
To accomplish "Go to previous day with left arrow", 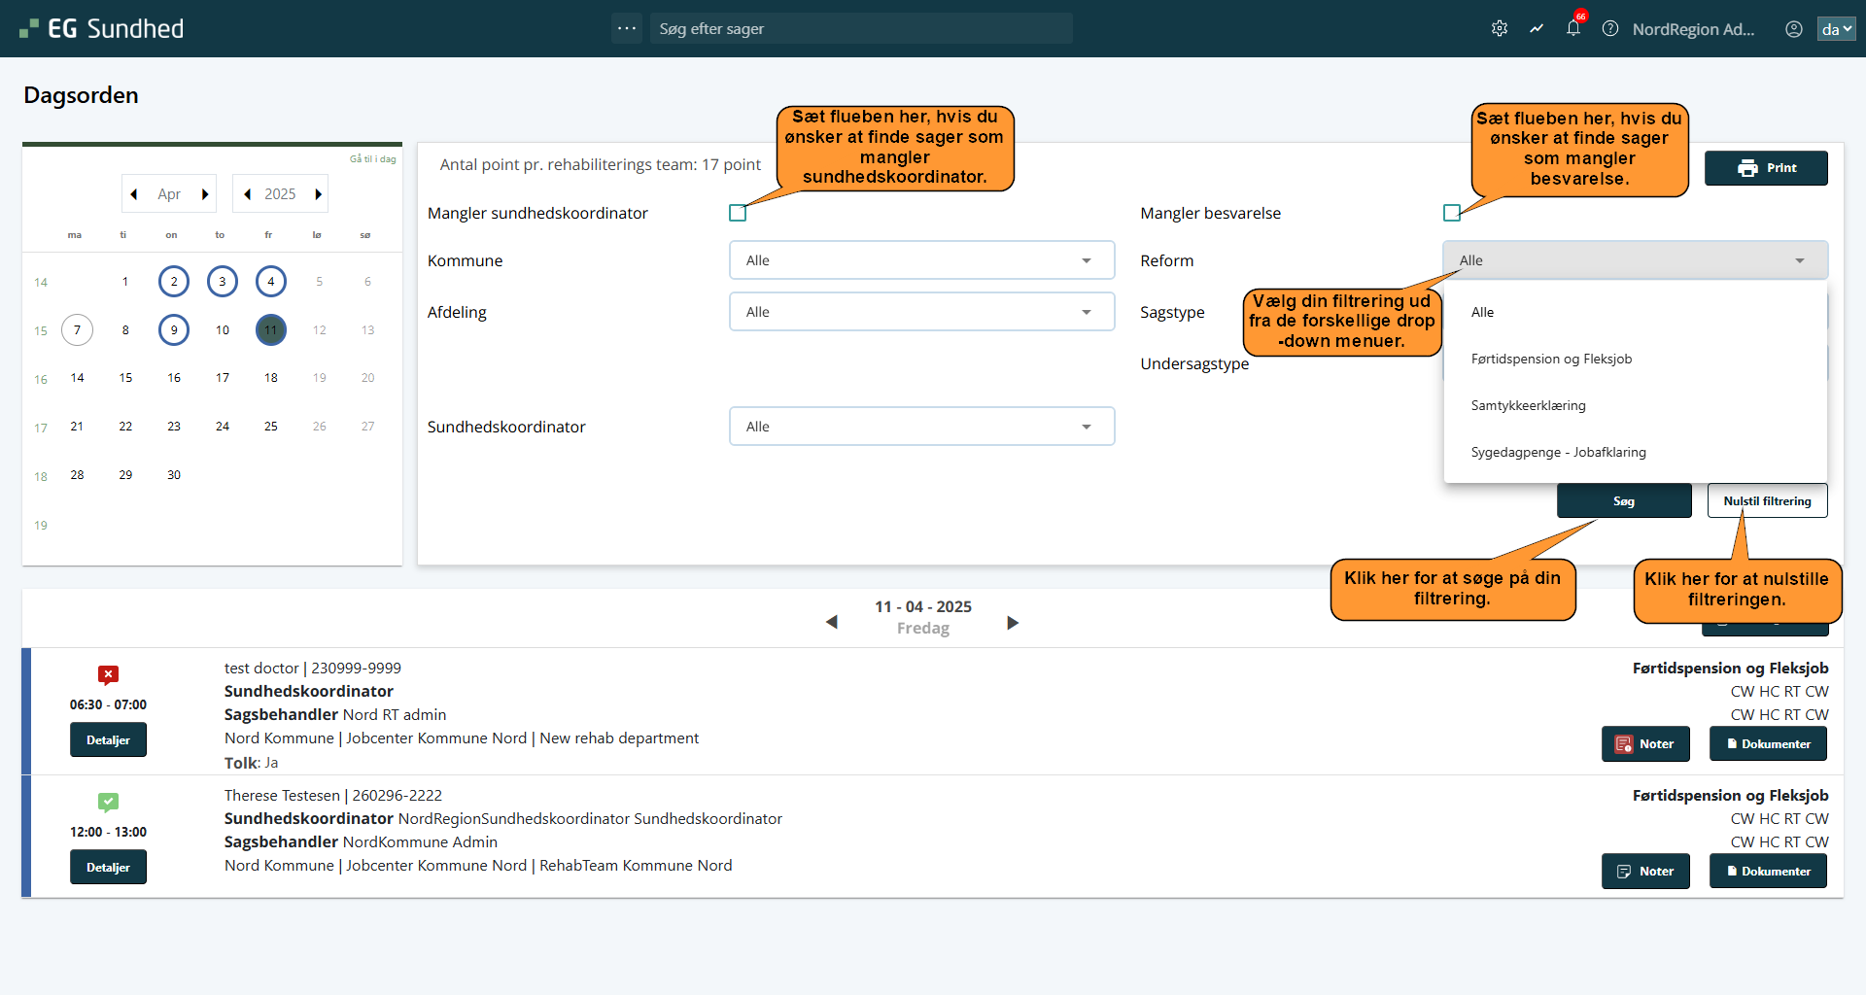I will (x=831, y=622).
